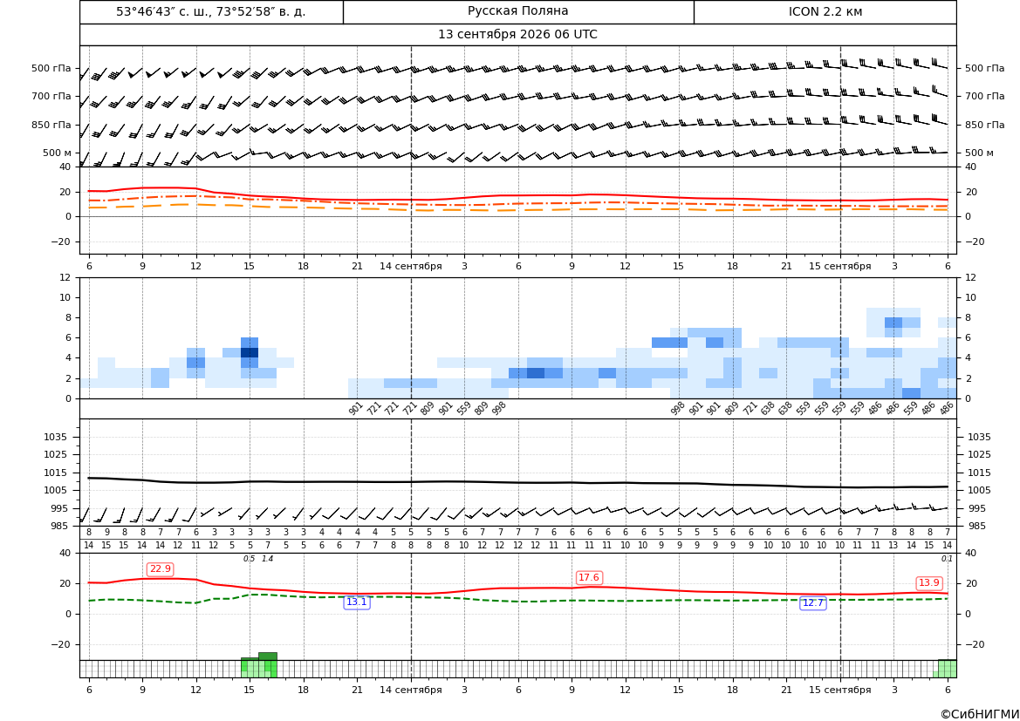Click the darkest blue cloud cell at 15 h
This screenshot has width=1020, height=721.
250,352
